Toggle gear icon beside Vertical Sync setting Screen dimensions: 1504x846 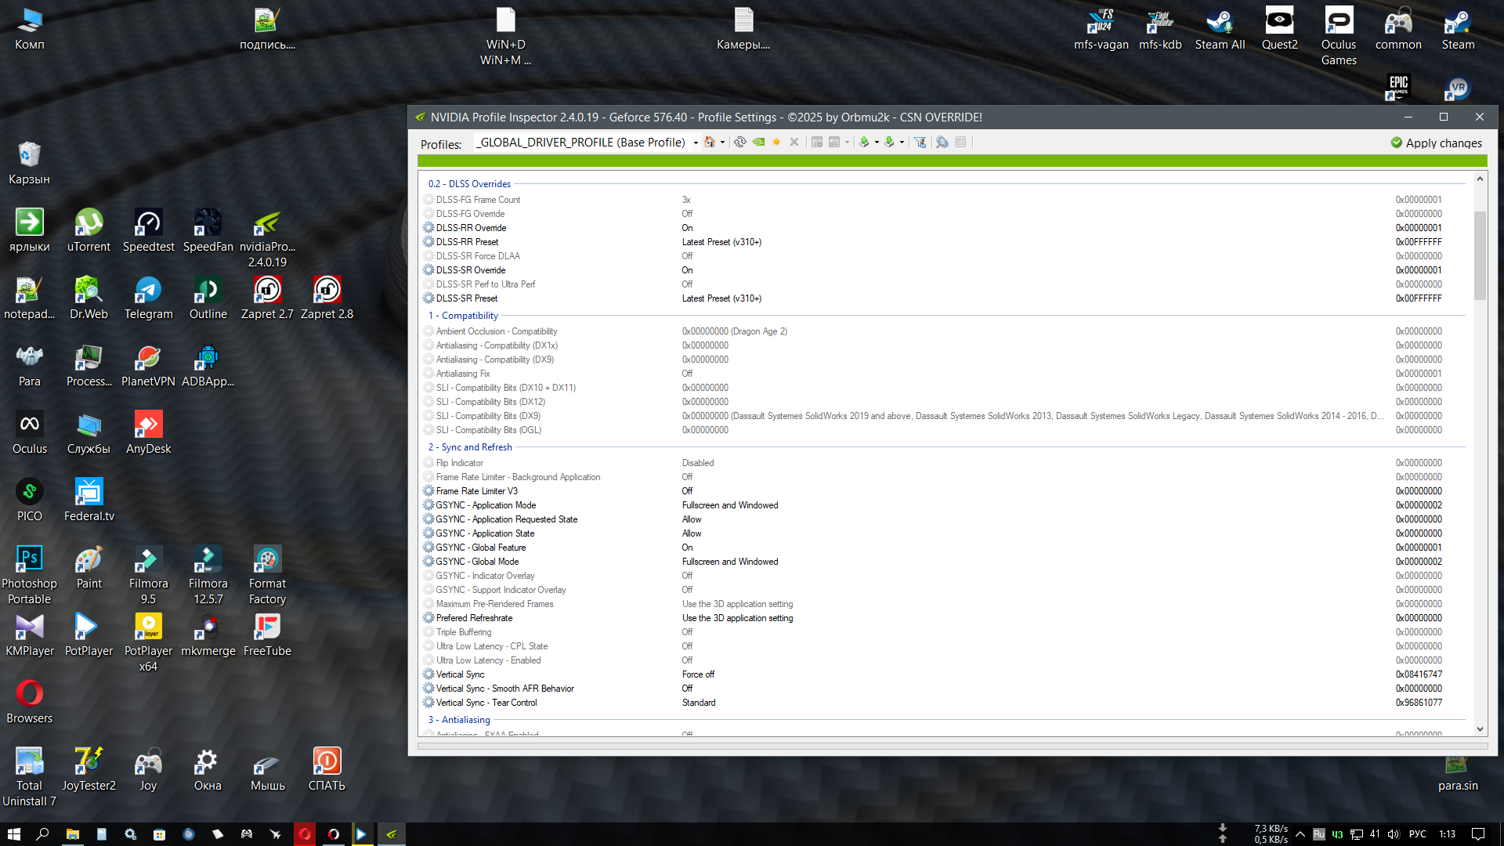[x=428, y=674]
